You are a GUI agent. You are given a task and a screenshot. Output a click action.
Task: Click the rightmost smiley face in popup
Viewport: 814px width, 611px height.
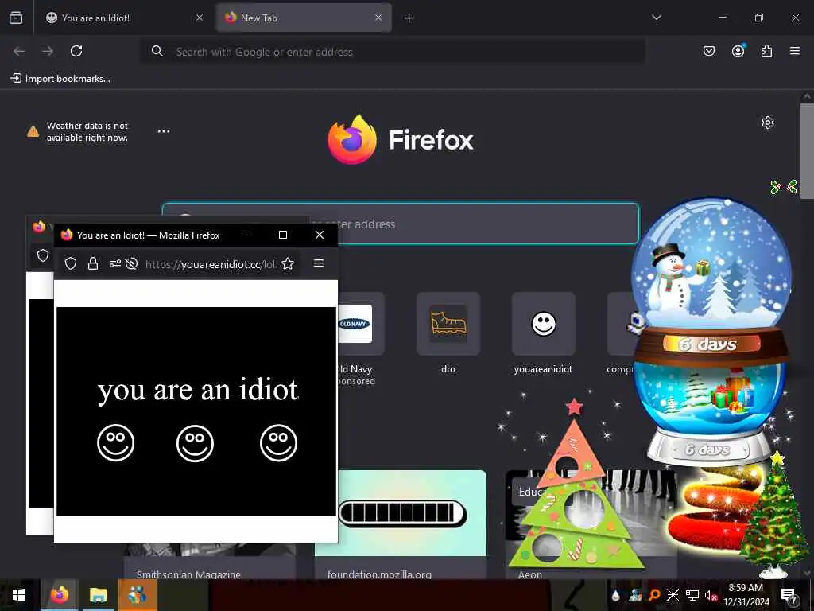[x=279, y=443]
